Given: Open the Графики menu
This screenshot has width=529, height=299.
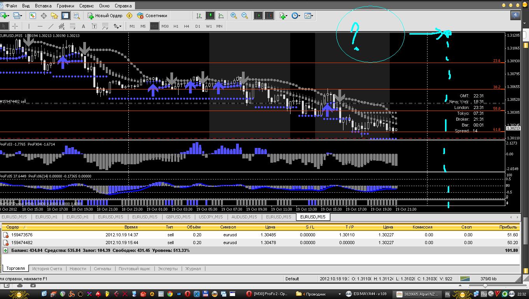Looking at the screenshot, I should point(65,6).
